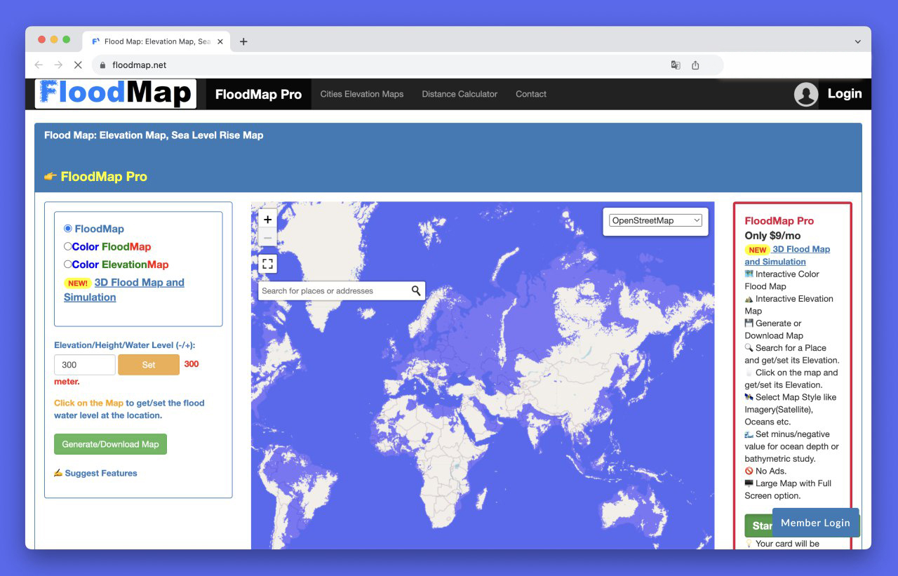Click the Login link in header

click(845, 93)
